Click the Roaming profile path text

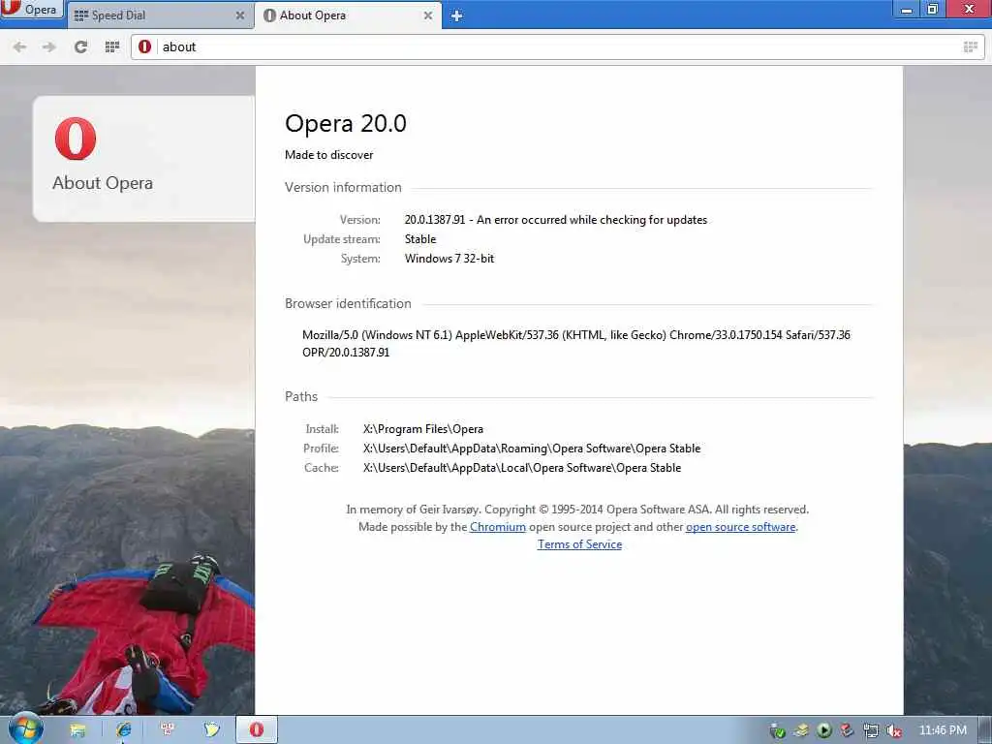pos(532,449)
